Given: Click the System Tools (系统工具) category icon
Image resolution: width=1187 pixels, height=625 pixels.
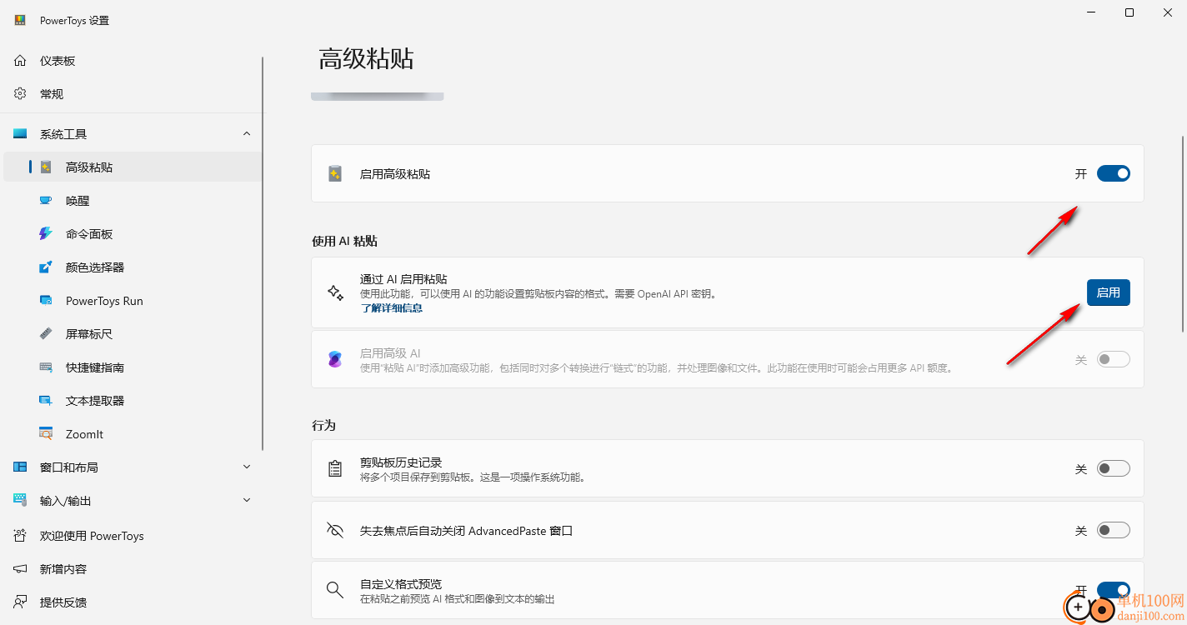Looking at the screenshot, I should coord(20,134).
